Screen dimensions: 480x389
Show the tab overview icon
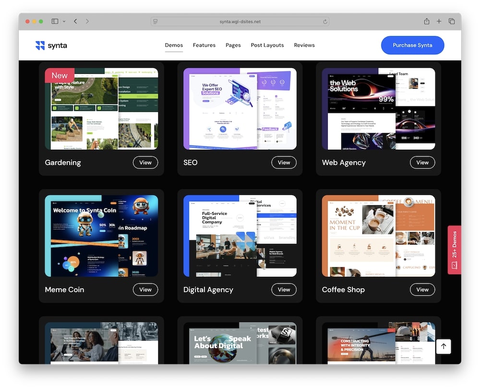(452, 21)
